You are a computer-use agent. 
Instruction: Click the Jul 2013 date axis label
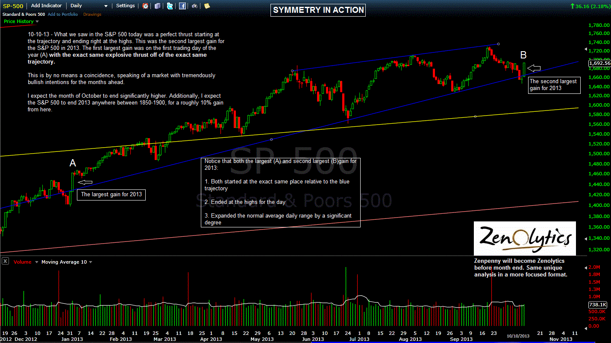pos(359,339)
